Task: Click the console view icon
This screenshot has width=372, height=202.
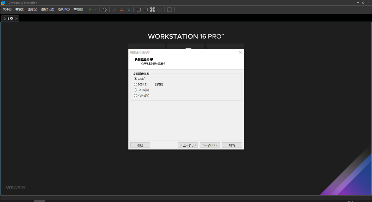Action: (169, 9)
